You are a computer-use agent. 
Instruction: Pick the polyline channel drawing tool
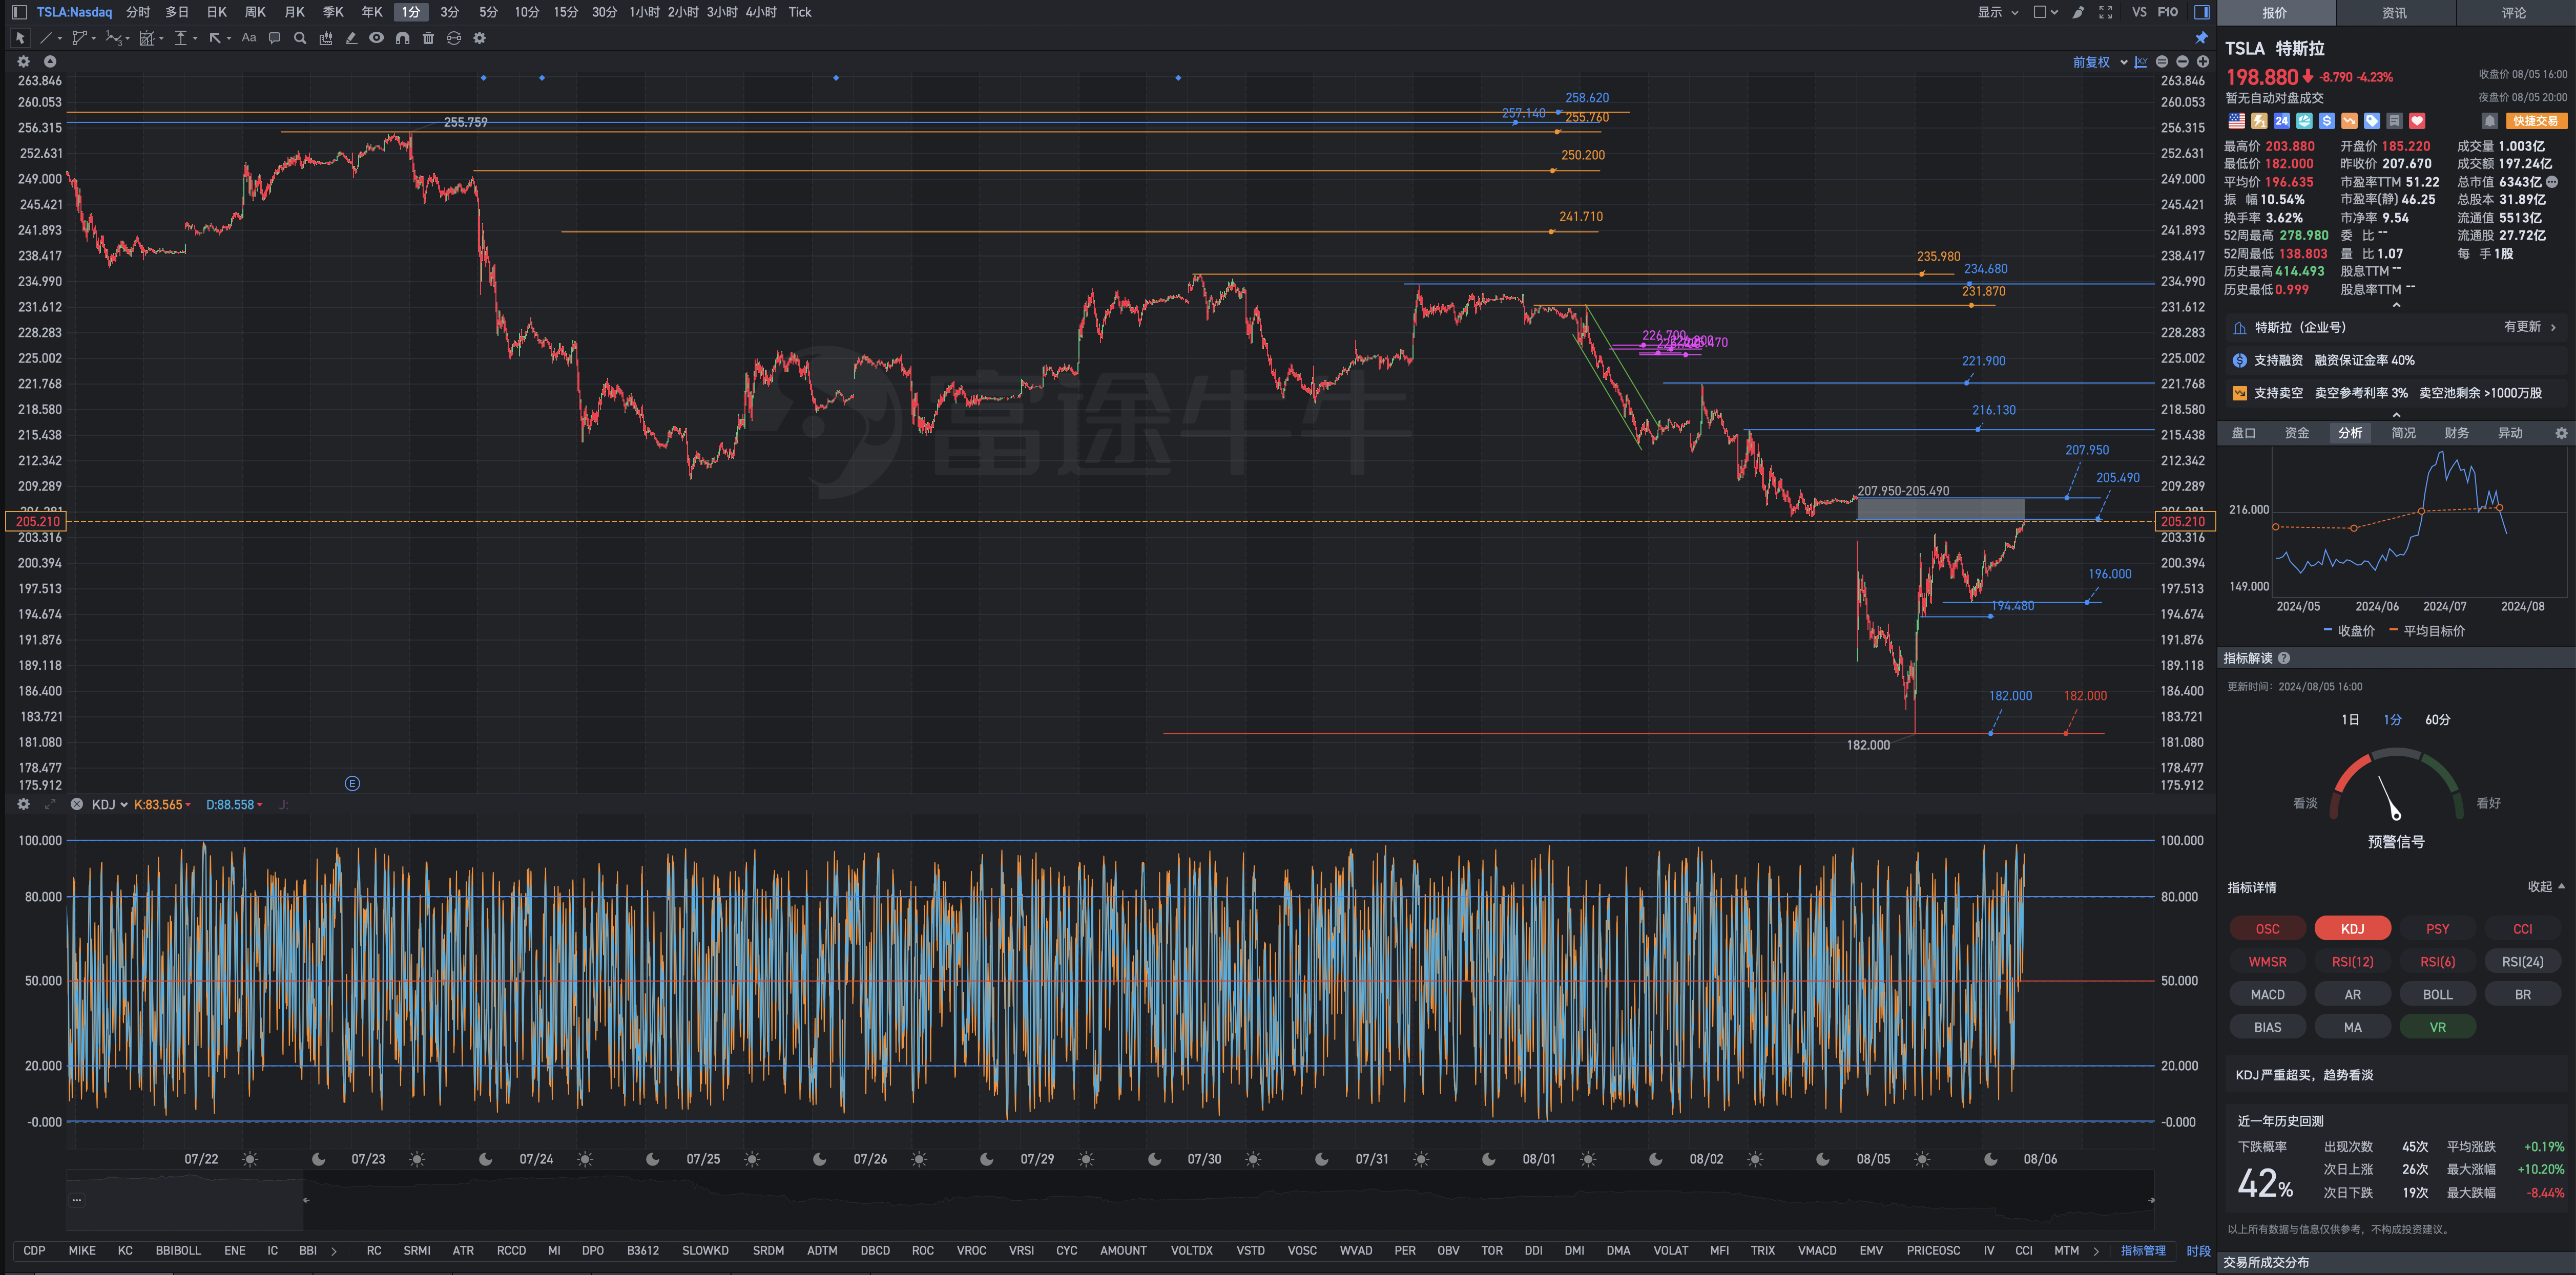point(80,38)
